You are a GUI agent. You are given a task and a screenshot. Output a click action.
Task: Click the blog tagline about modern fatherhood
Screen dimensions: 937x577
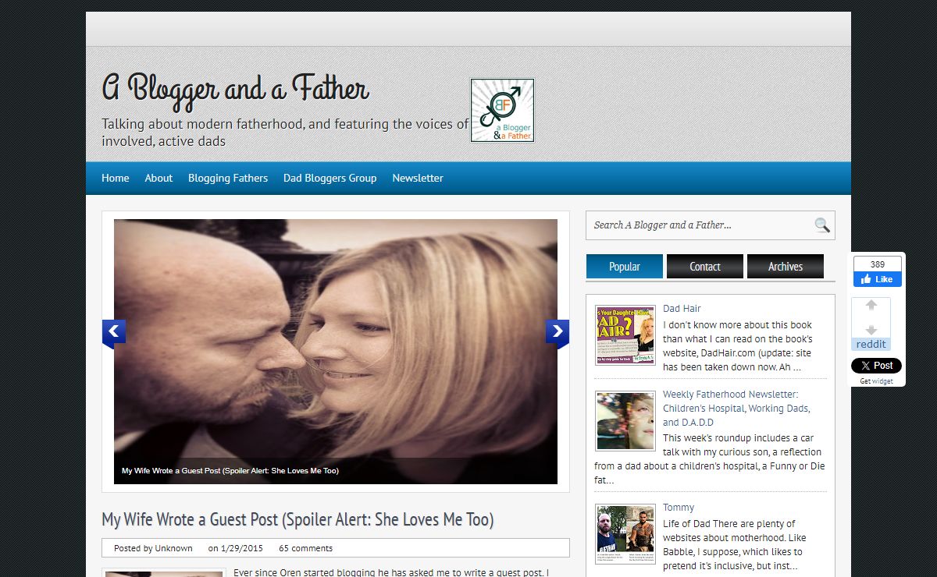285,133
